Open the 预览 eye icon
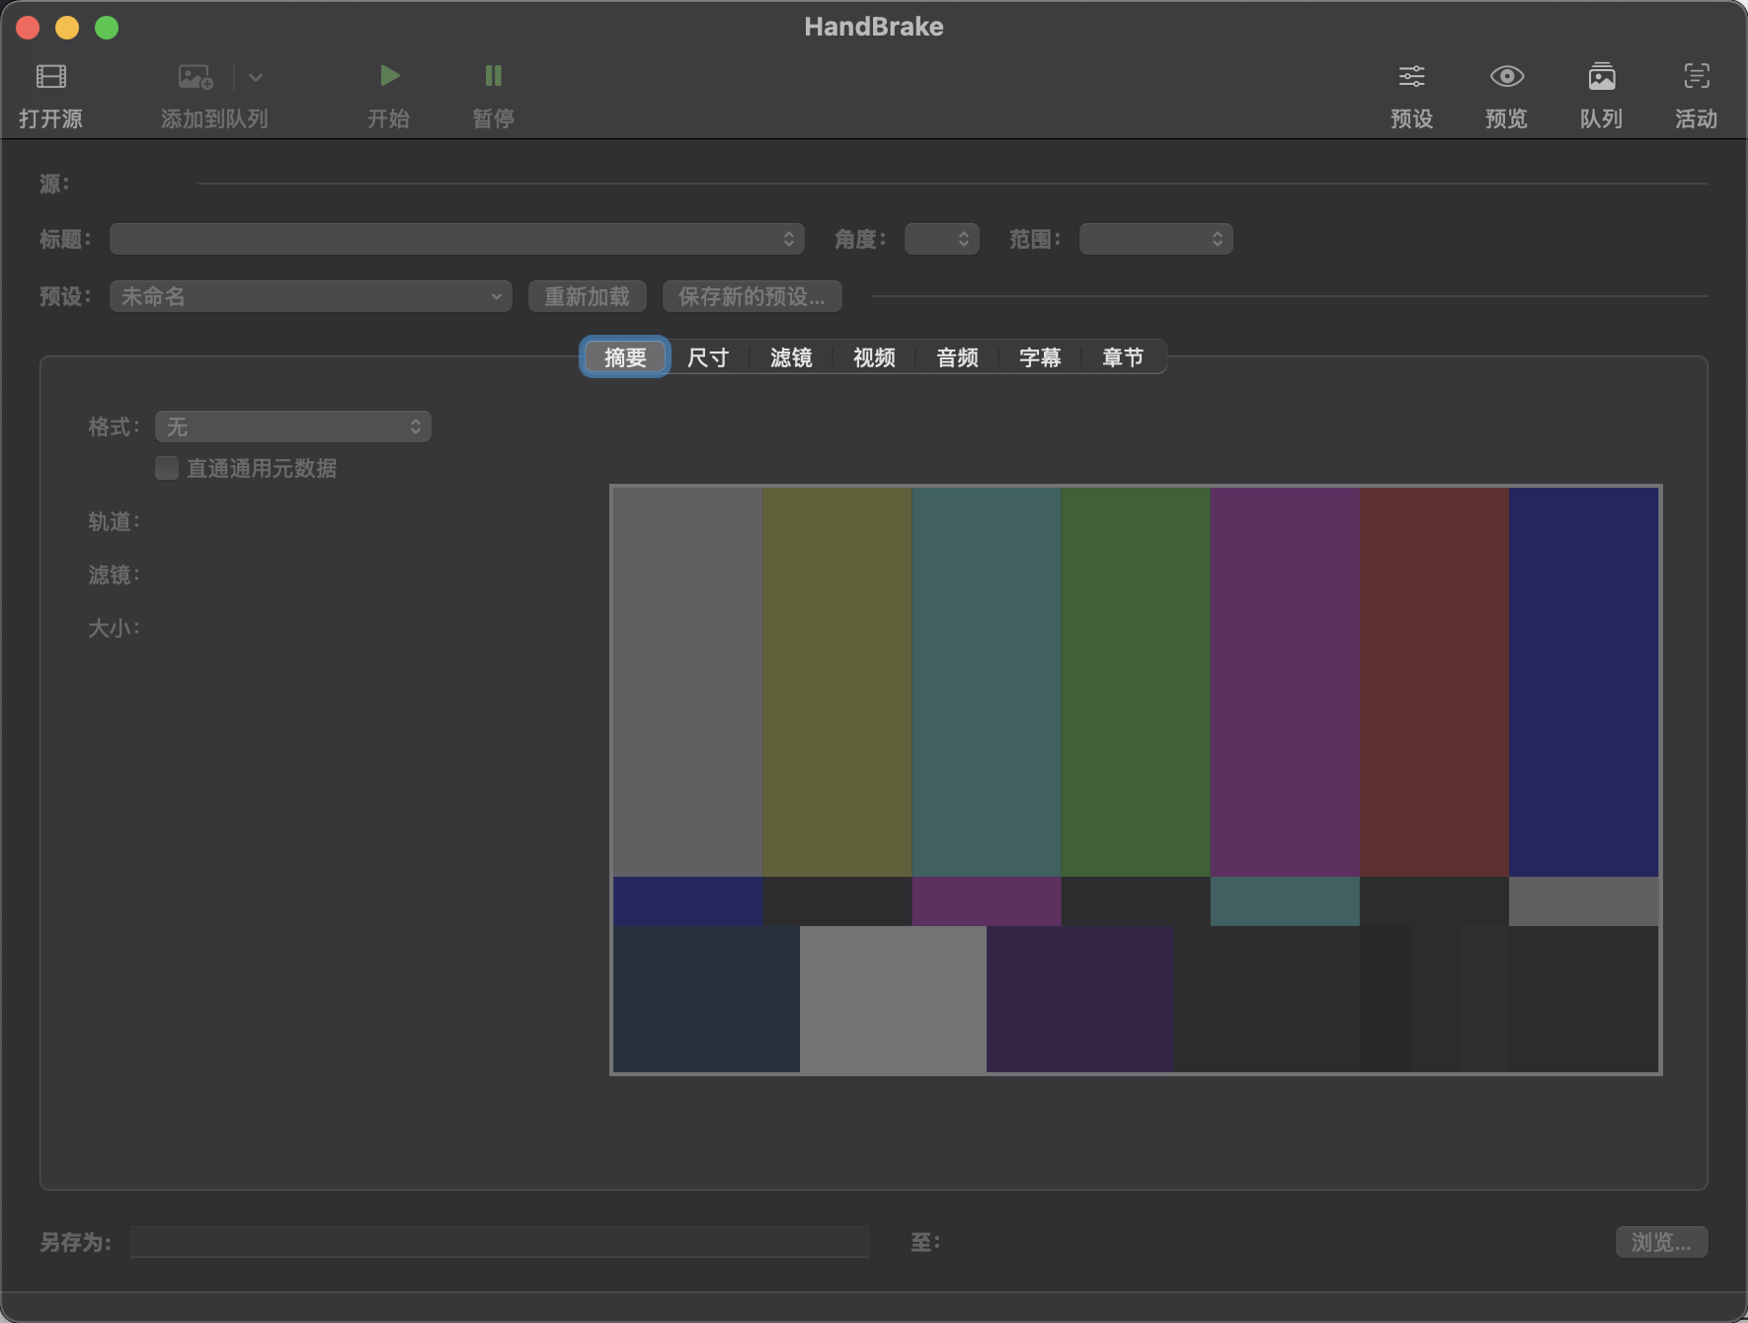Viewport: 1748px width, 1323px height. pyautogui.click(x=1506, y=76)
